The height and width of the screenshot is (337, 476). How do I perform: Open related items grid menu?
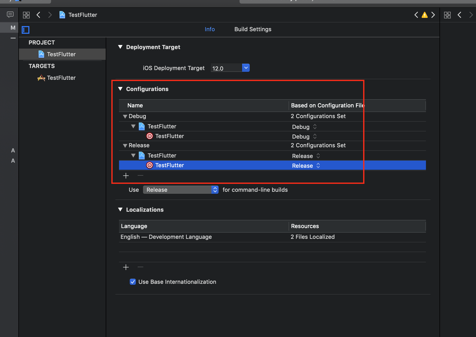[x=26, y=15]
